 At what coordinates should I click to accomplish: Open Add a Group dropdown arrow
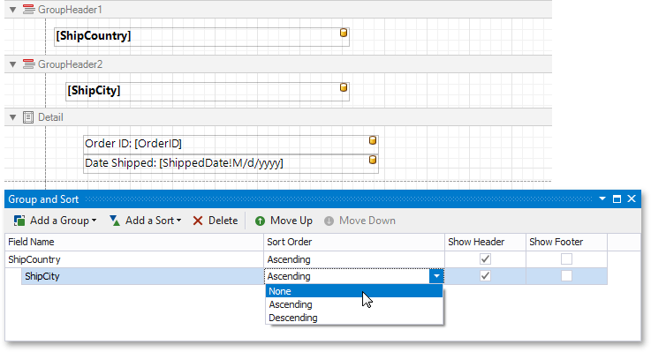(95, 221)
